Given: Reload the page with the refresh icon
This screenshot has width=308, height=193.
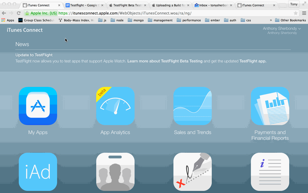Looking at the screenshot, I should [x=19, y=13].
